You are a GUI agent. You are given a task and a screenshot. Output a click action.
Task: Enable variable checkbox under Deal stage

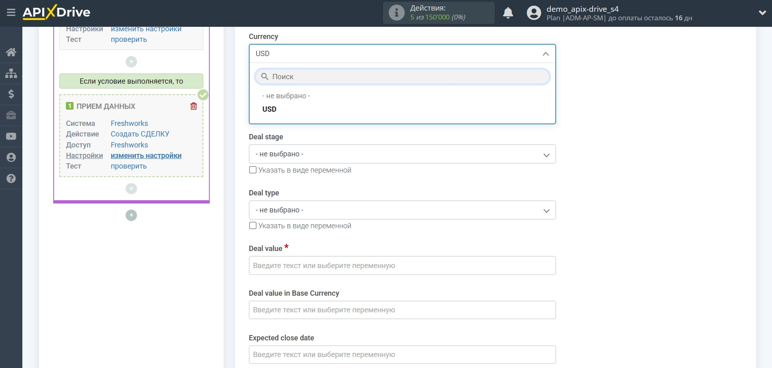(253, 170)
